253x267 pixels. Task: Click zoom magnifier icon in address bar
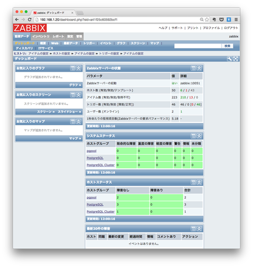(201, 20)
